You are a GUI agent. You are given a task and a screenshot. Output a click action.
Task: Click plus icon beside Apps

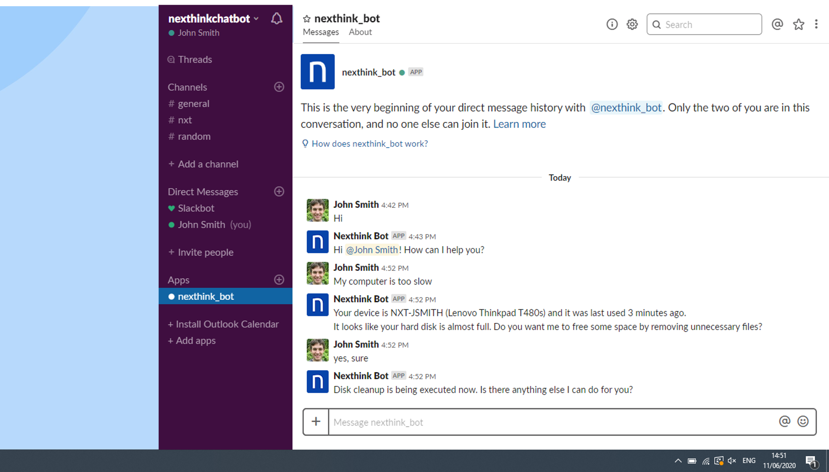279,280
